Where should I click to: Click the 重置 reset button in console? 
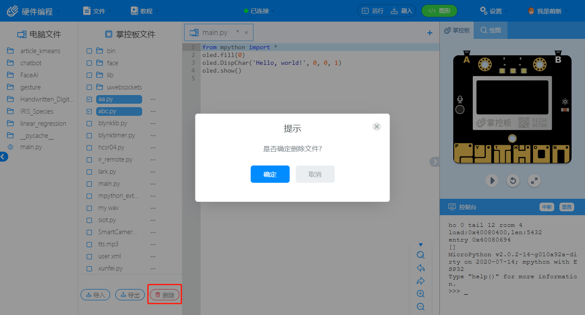566,207
